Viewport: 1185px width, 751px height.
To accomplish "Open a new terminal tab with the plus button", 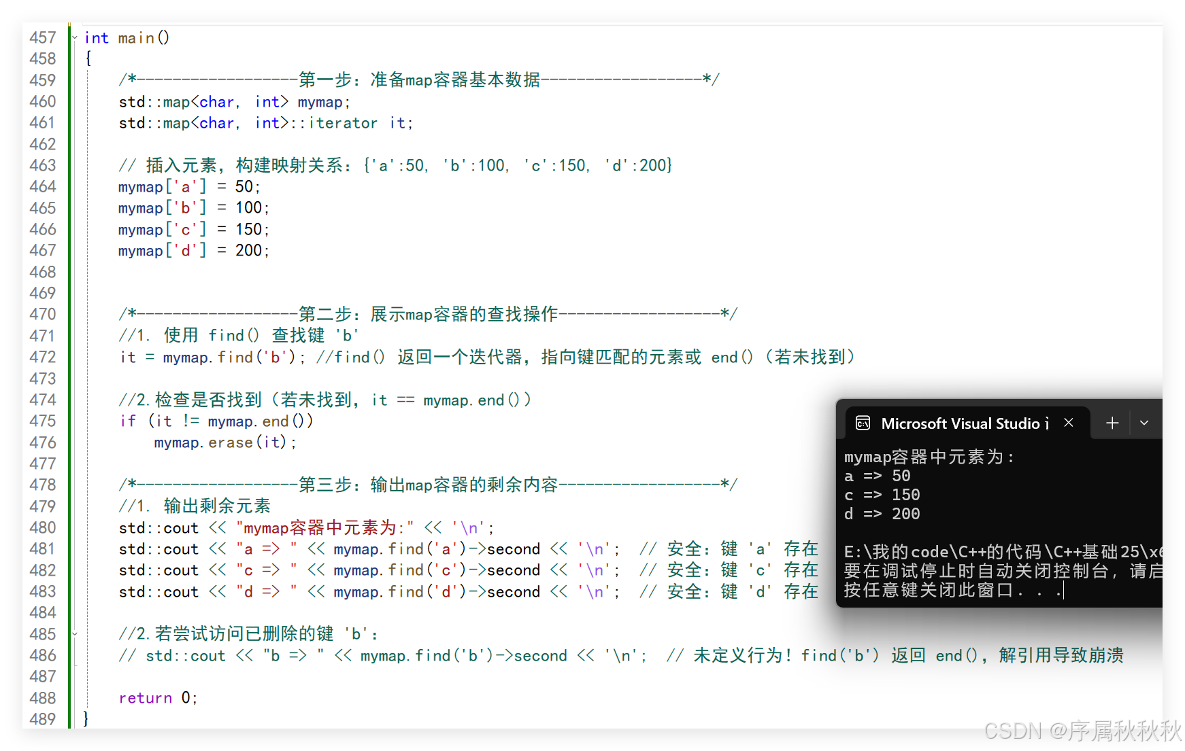I will 1112,423.
